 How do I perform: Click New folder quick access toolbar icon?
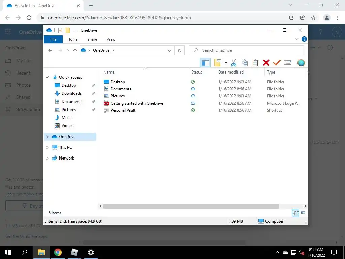(x=68, y=30)
